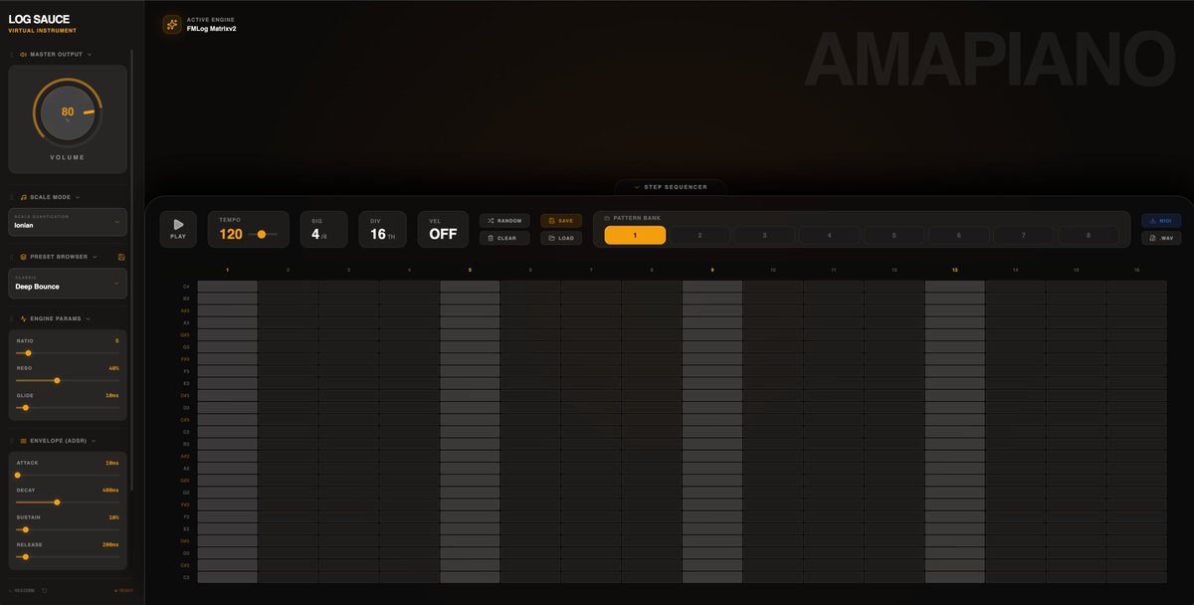Click the step 13 column header
This screenshot has width=1194, height=605.
tap(955, 270)
